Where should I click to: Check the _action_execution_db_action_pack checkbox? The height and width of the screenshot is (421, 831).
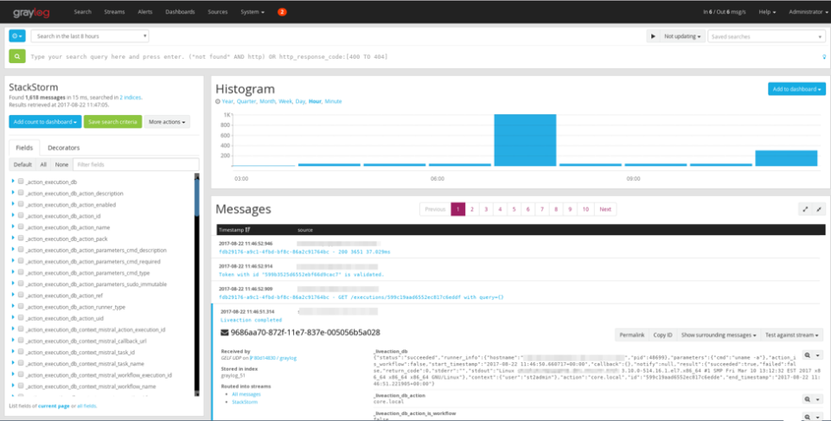[x=21, y=239]
